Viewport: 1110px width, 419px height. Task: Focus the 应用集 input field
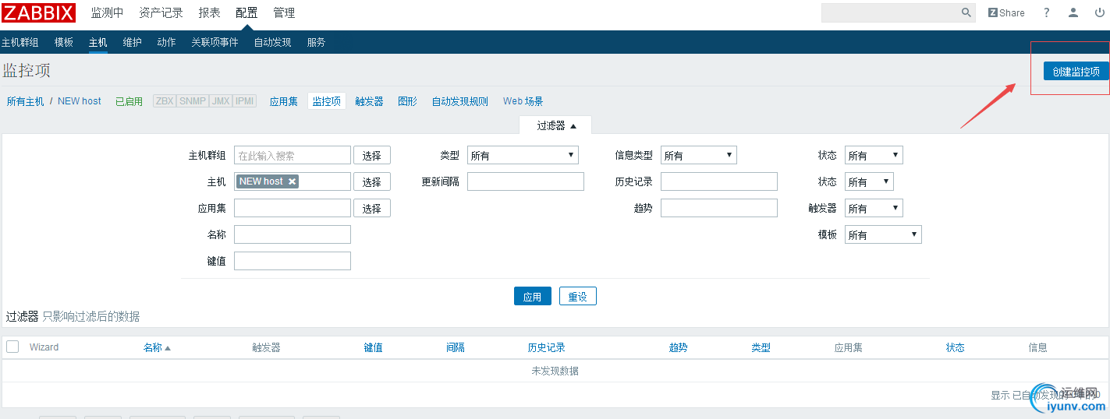click(x=293, y=208)
